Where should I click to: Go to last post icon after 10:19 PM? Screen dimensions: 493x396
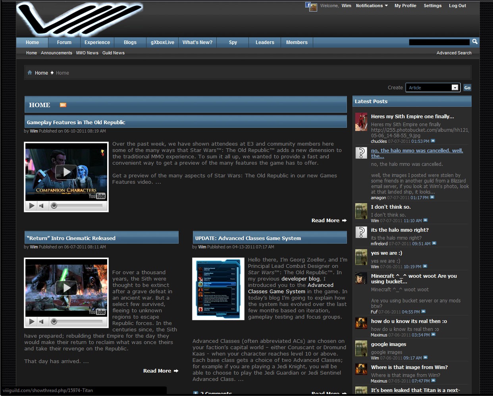(x=425, y=266)
